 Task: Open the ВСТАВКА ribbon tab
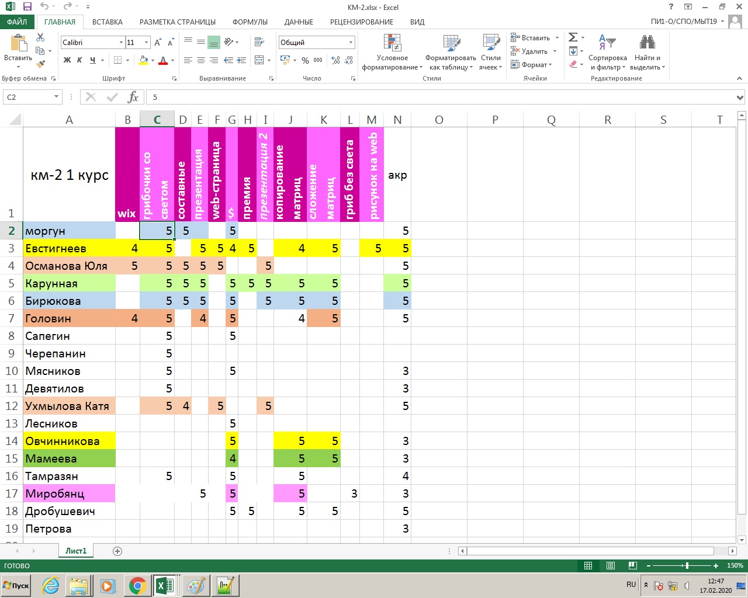[x=108, y=22]
